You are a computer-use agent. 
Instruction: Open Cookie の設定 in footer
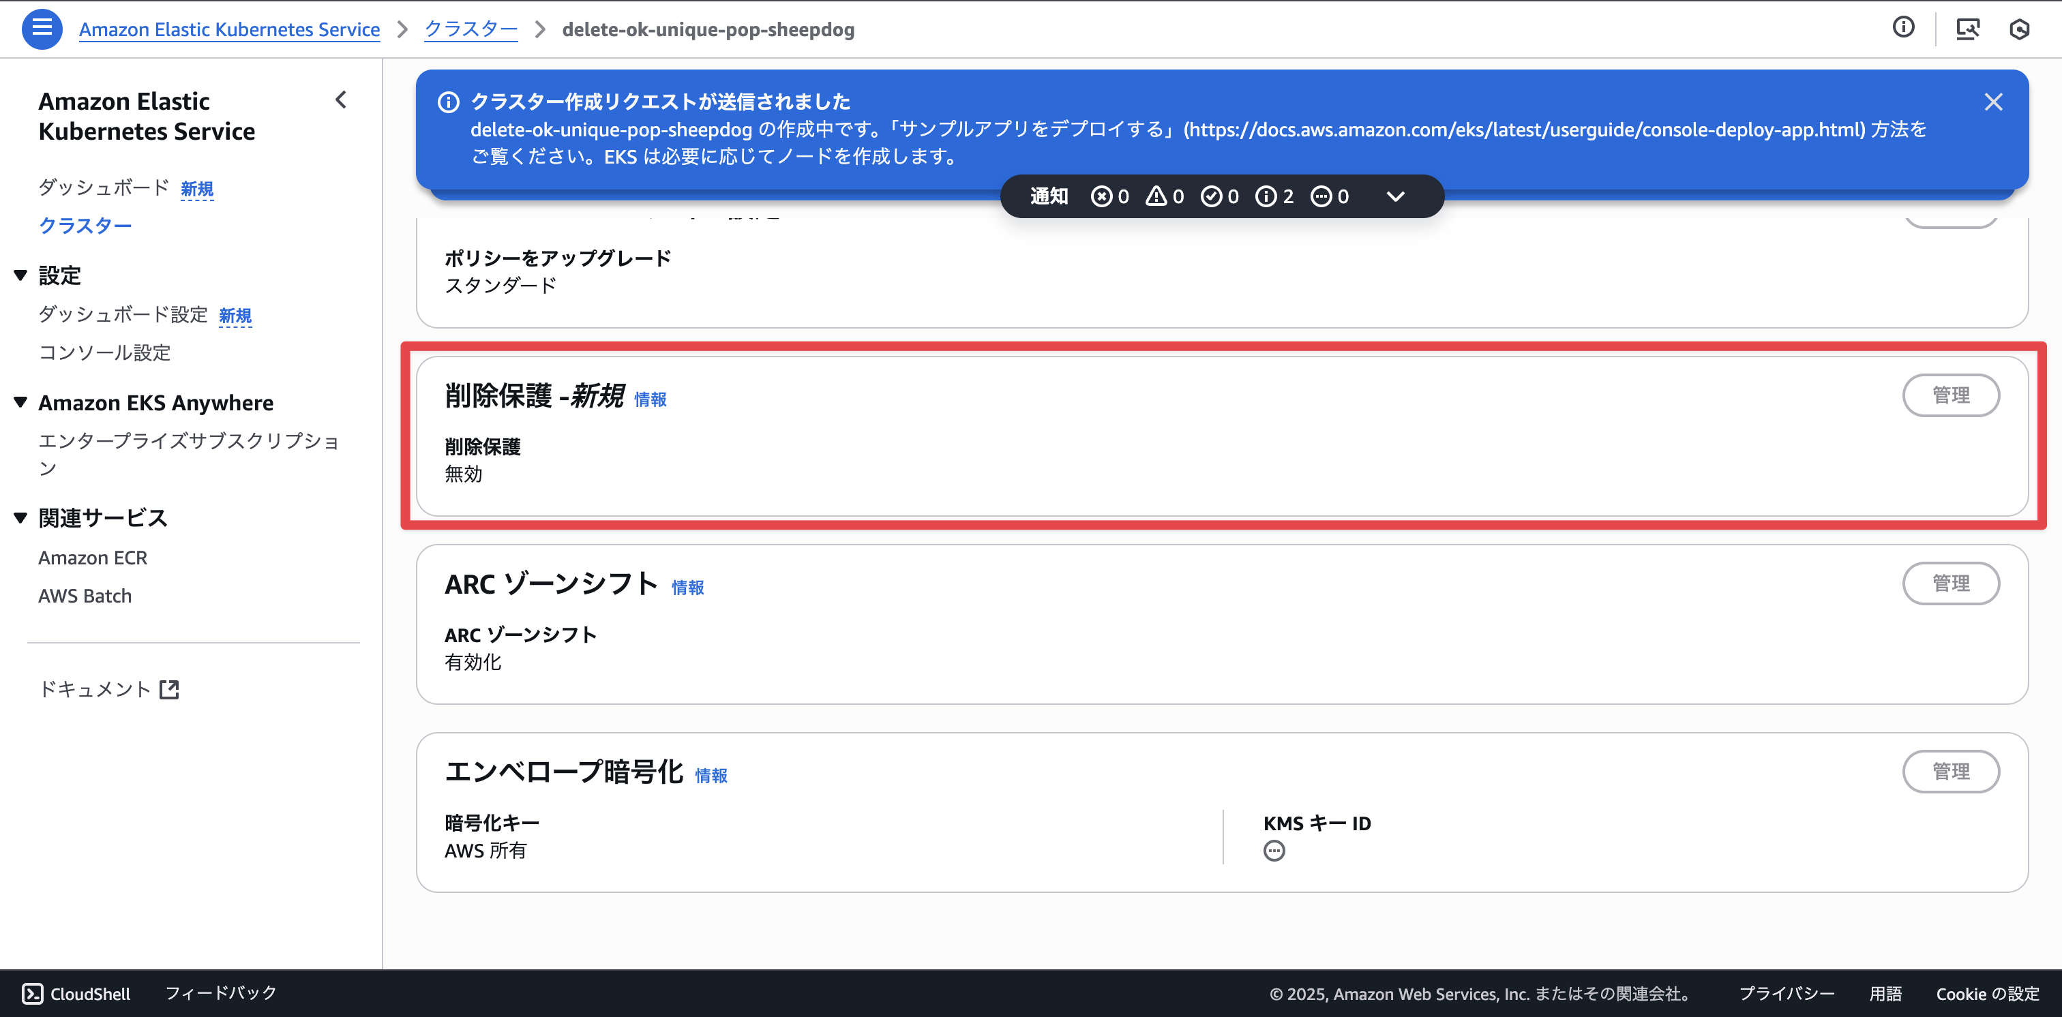(1988, 994)
